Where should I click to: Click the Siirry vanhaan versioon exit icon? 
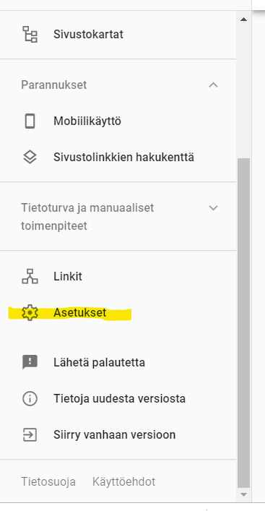[30, 434]
